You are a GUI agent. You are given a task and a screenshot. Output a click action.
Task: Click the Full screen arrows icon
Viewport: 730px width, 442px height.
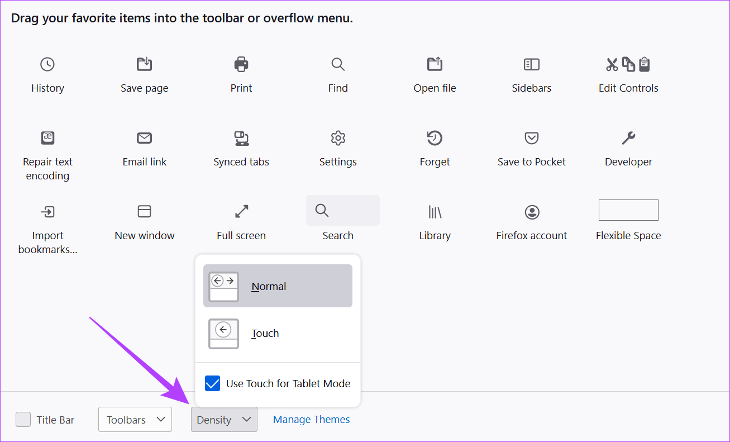[241, 212]
